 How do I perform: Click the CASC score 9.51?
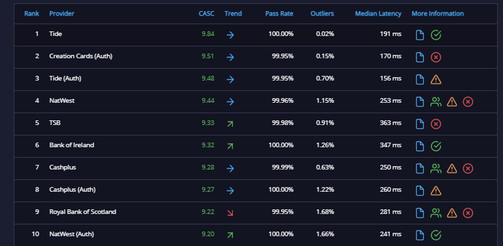pos(208,56)
